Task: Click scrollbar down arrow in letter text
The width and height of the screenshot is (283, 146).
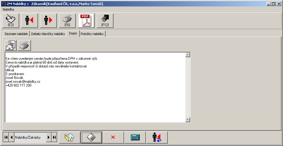Action: (x=188, y=120)
